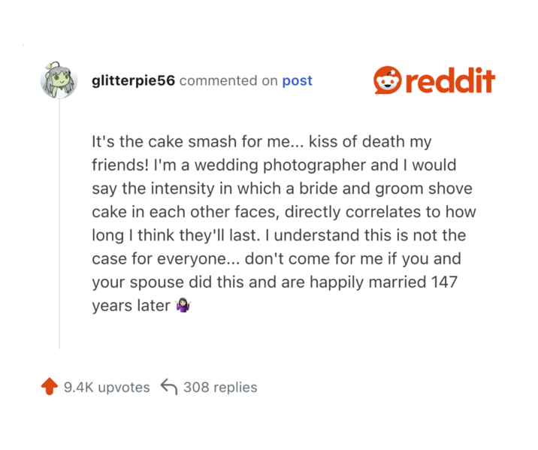
Task: Open the 308 replies link
Action: [220, 388]
